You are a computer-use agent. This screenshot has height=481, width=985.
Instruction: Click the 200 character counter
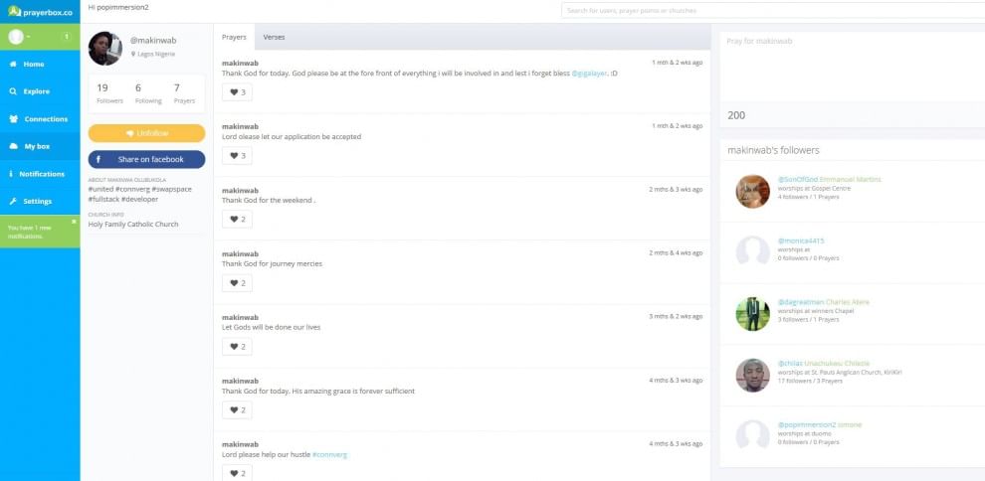[736, 115]
